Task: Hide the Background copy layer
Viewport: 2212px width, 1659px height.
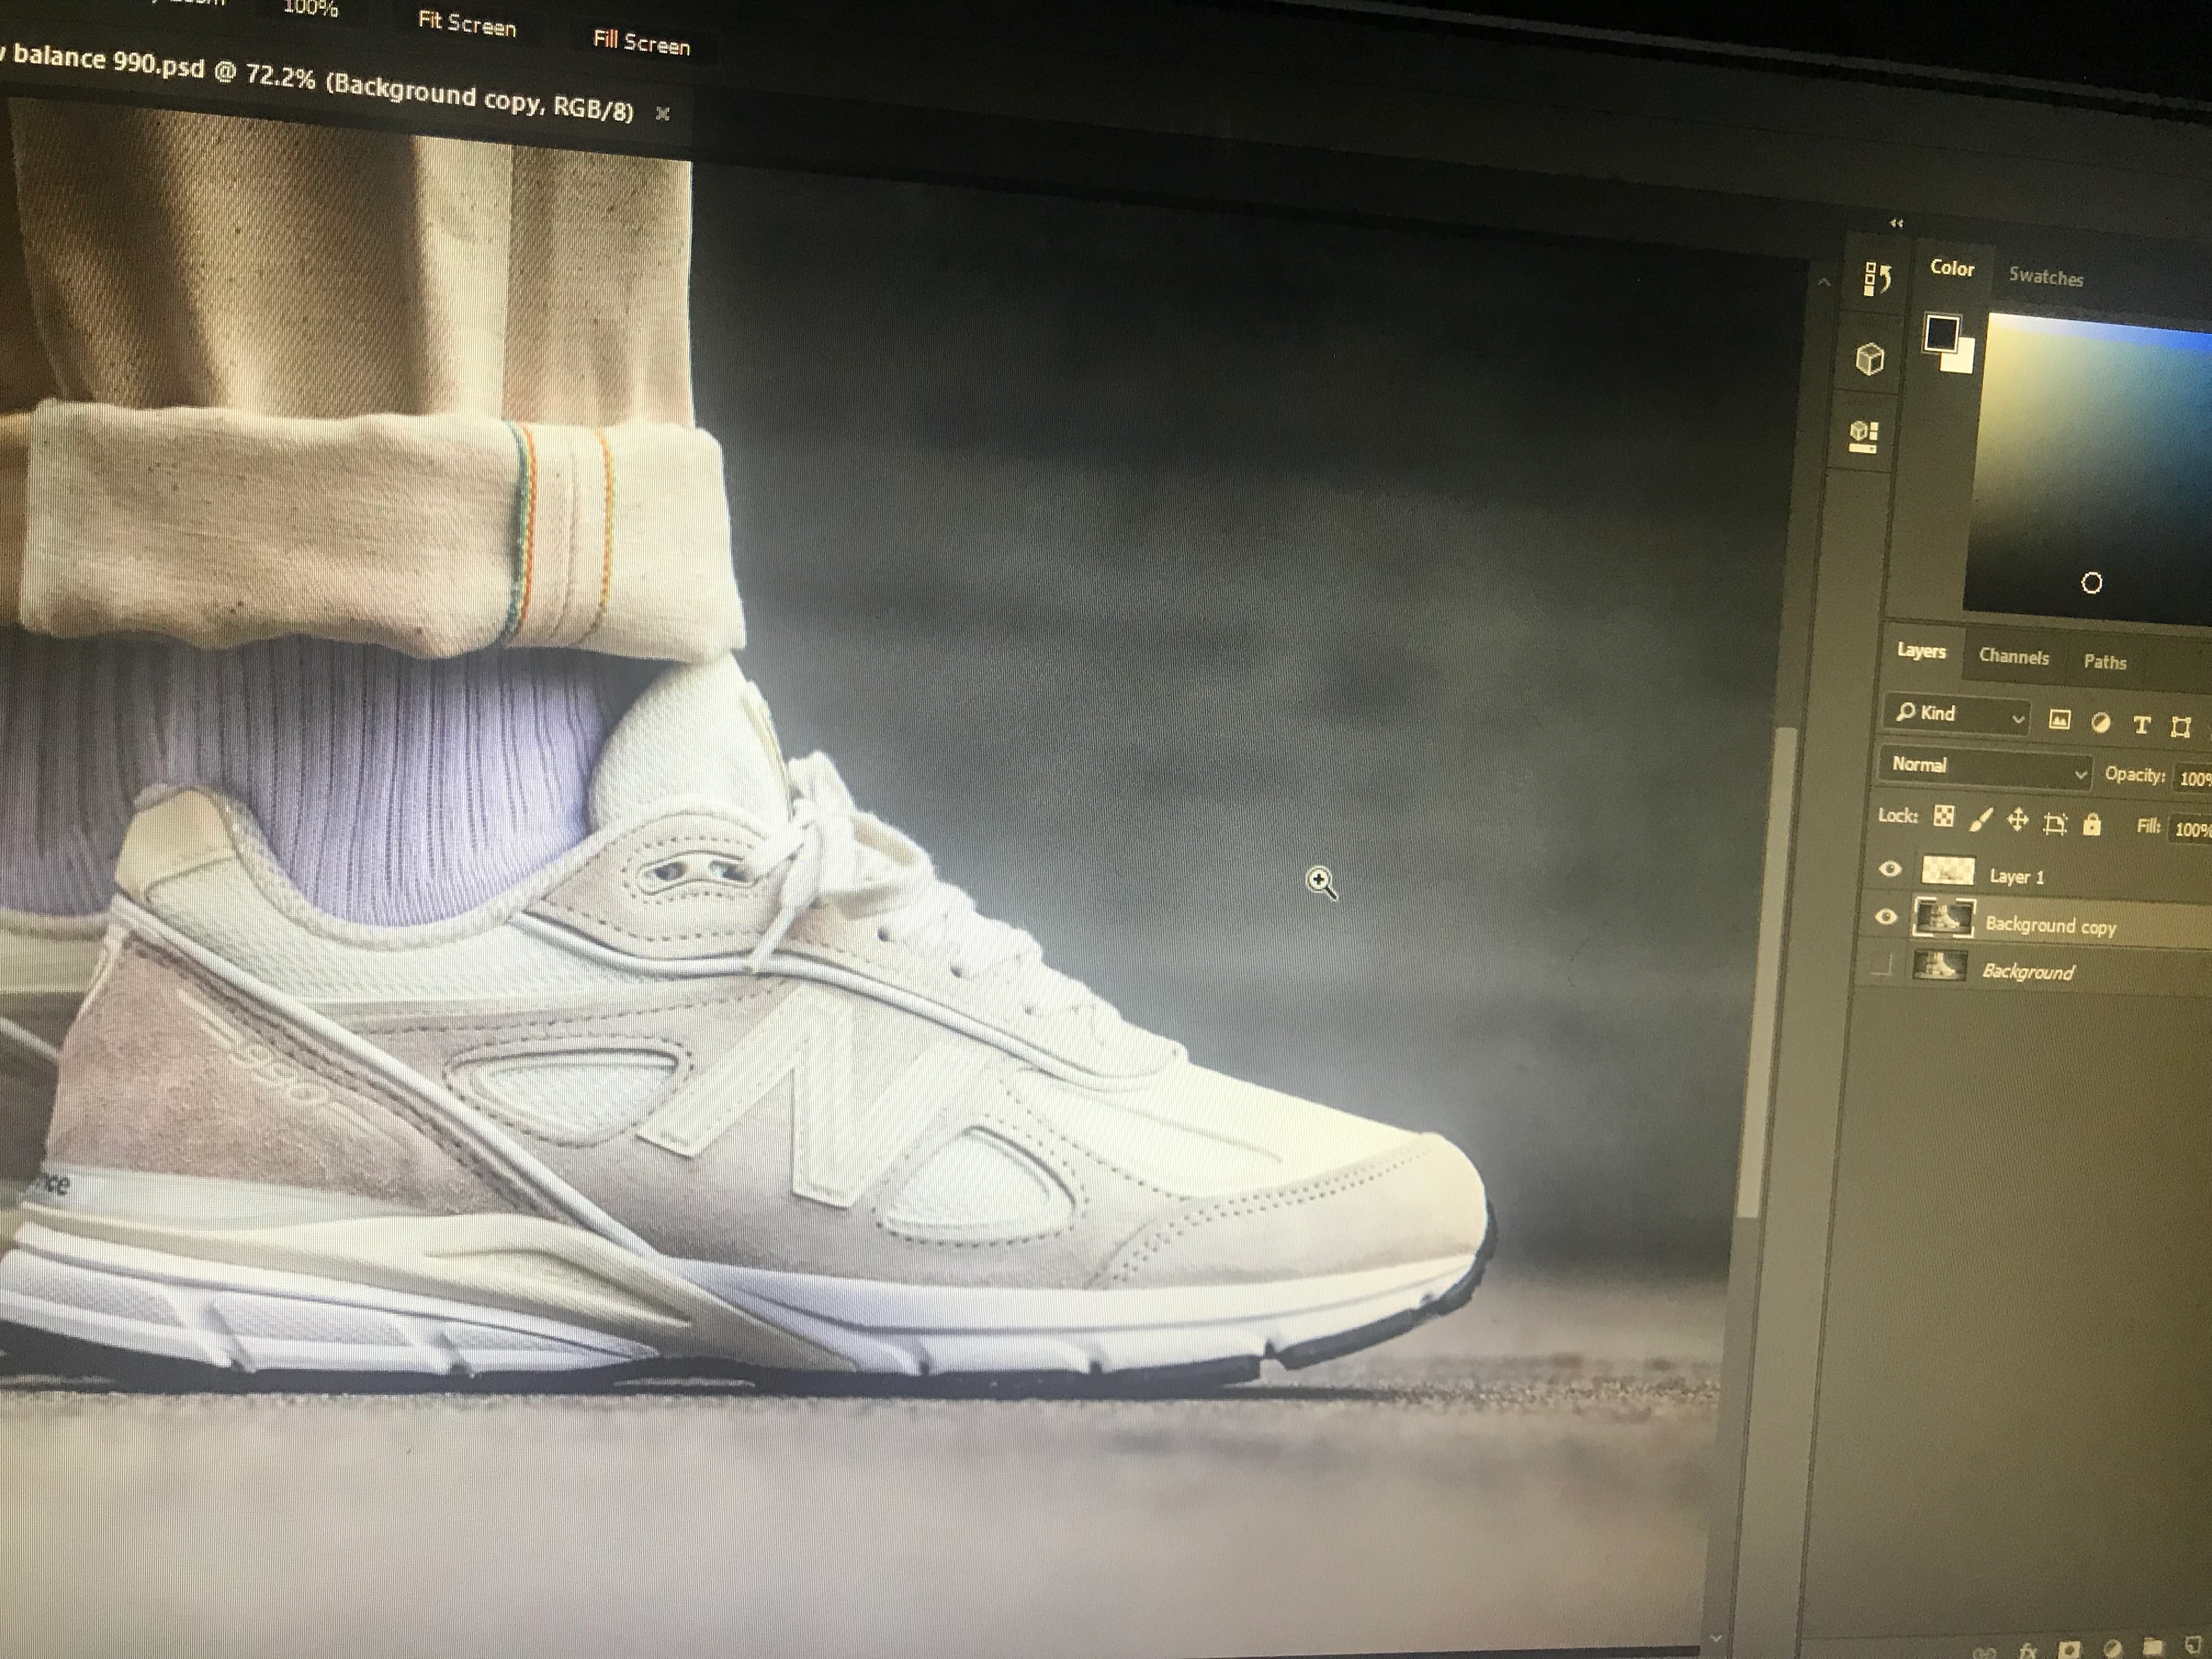Action: pos(1886,917)
